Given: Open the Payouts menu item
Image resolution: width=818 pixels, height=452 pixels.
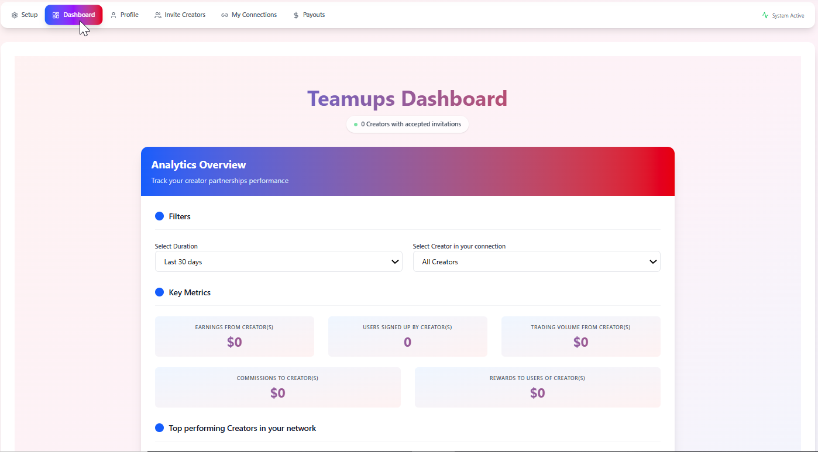Looking at the screenshot, I should [309, 15].
